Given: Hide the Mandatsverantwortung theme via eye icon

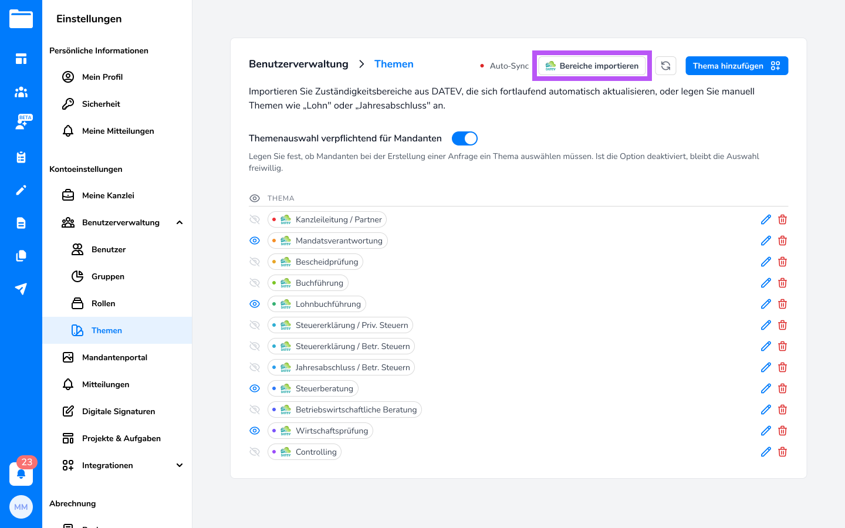Looking at the screenshot, I should point(255,241).
